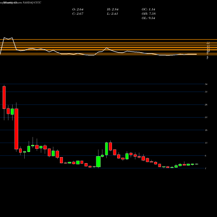Click the last small green candle at right

point(197,164)
